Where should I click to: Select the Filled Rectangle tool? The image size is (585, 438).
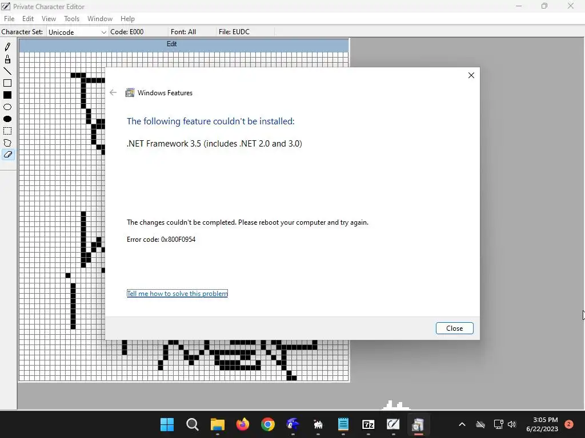(x=7, y=95)
